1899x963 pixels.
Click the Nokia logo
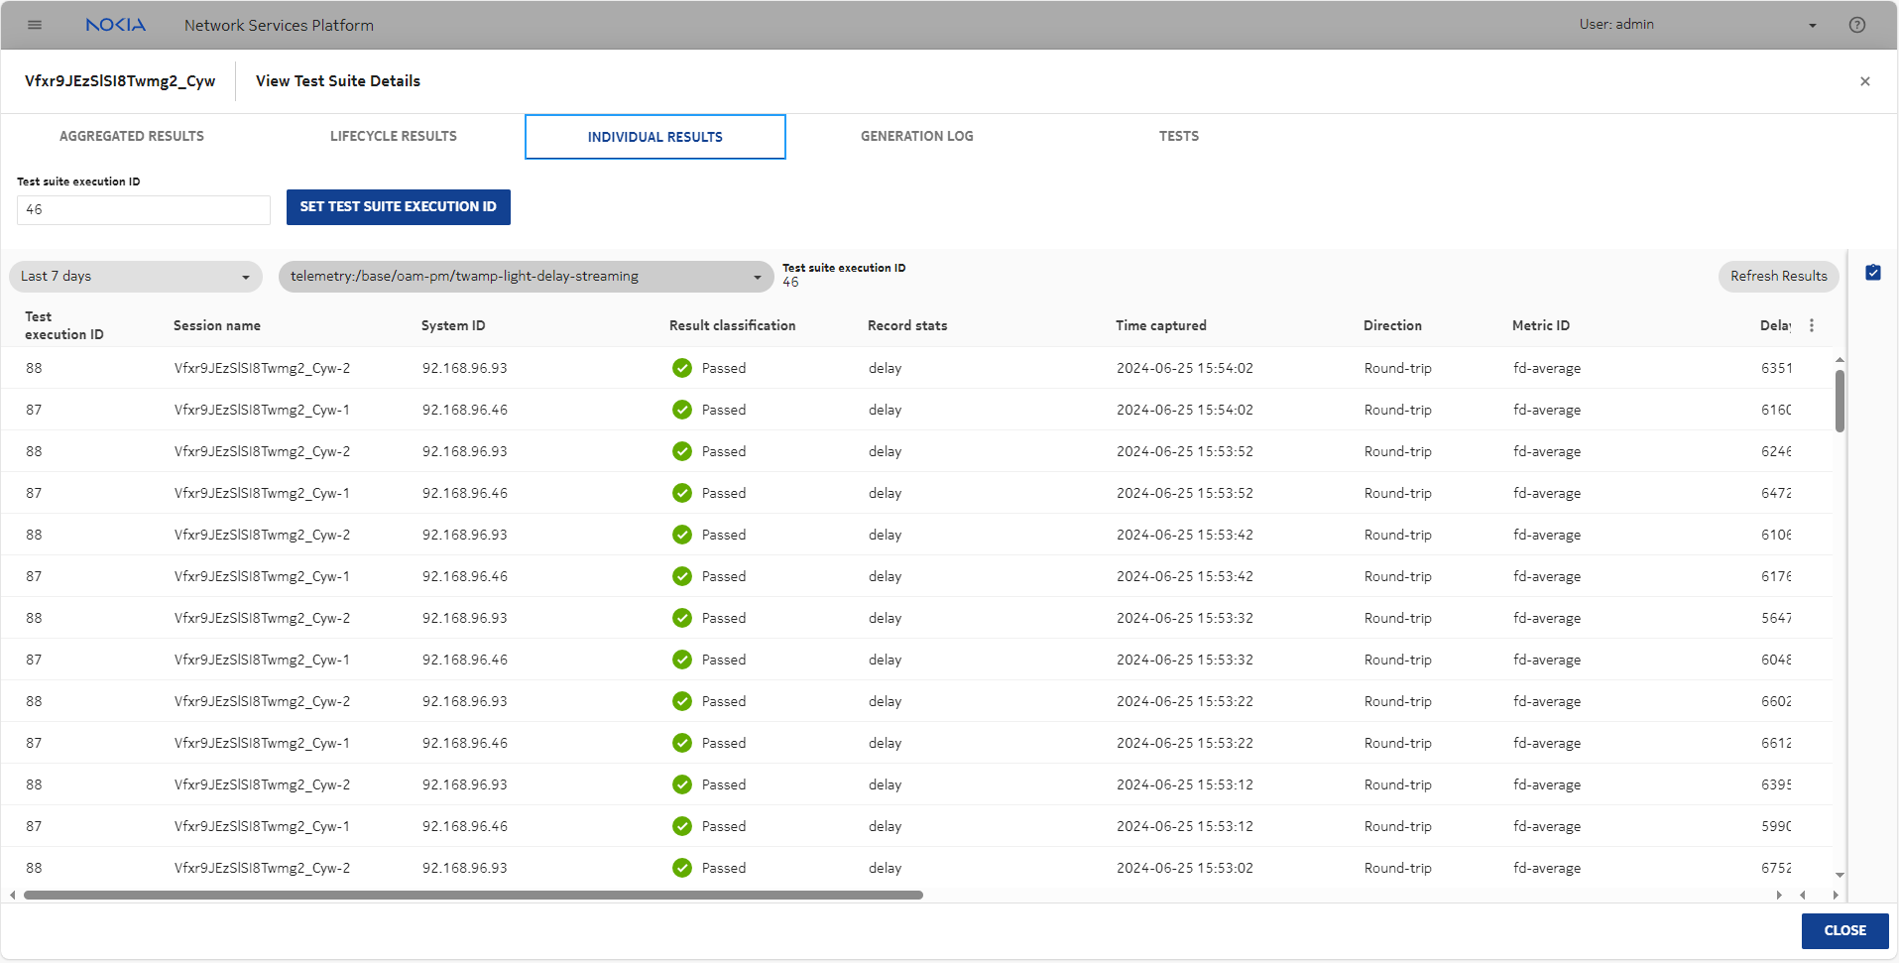pyautogui.click(x=115, y=25)
